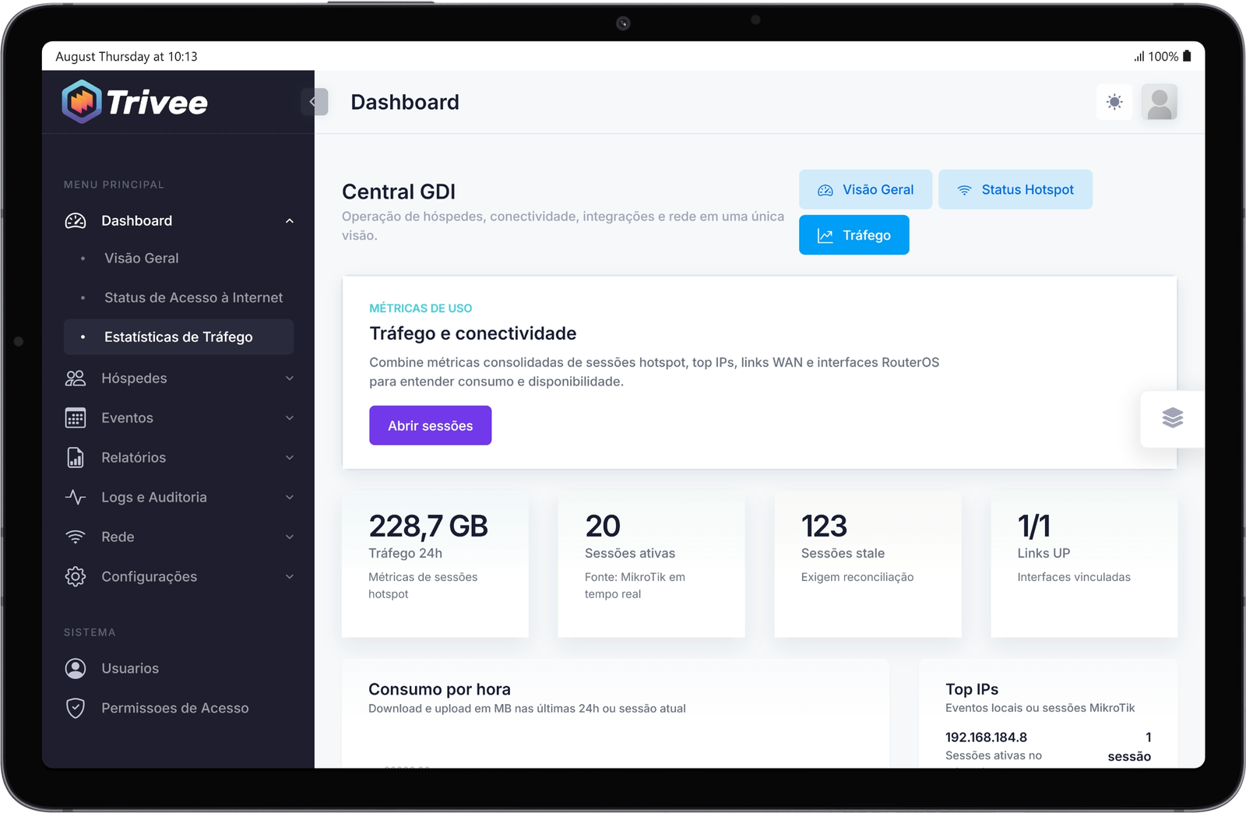Expand the Rede submenu chevron
The image size is (1246, 813).
click(x=290, y=537)
